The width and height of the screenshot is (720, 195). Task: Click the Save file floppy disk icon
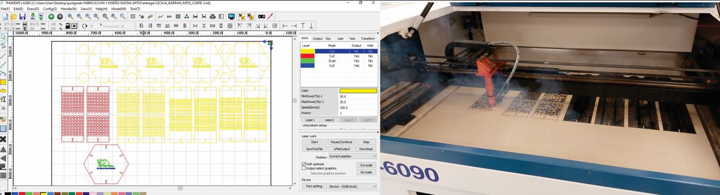click(x=22, y=16)
